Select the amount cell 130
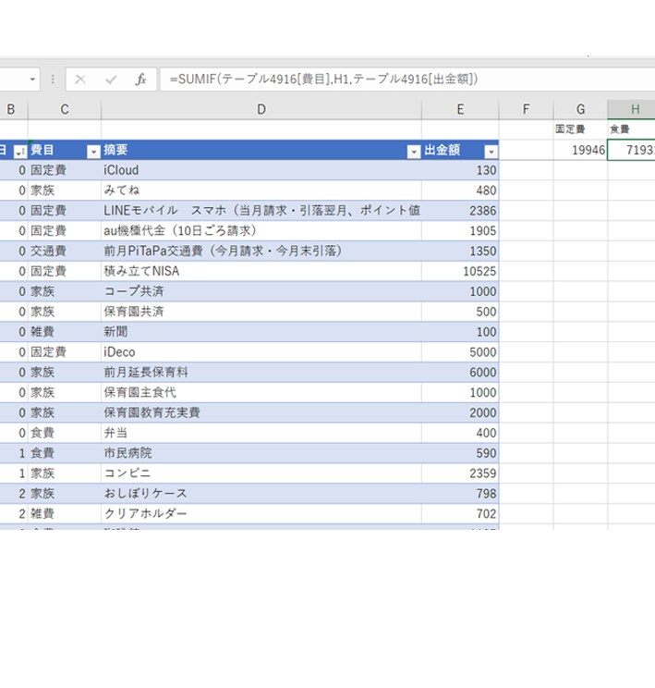 [x=460, y=170]
